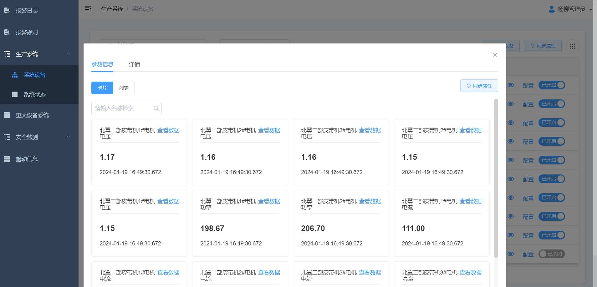Click the 请输入名称检索 search field

pyautogui.click(x=126, y=108)
